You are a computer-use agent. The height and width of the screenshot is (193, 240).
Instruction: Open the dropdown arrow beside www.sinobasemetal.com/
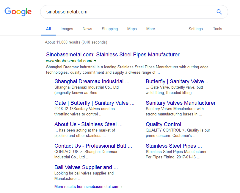click(x=95, y=61)
